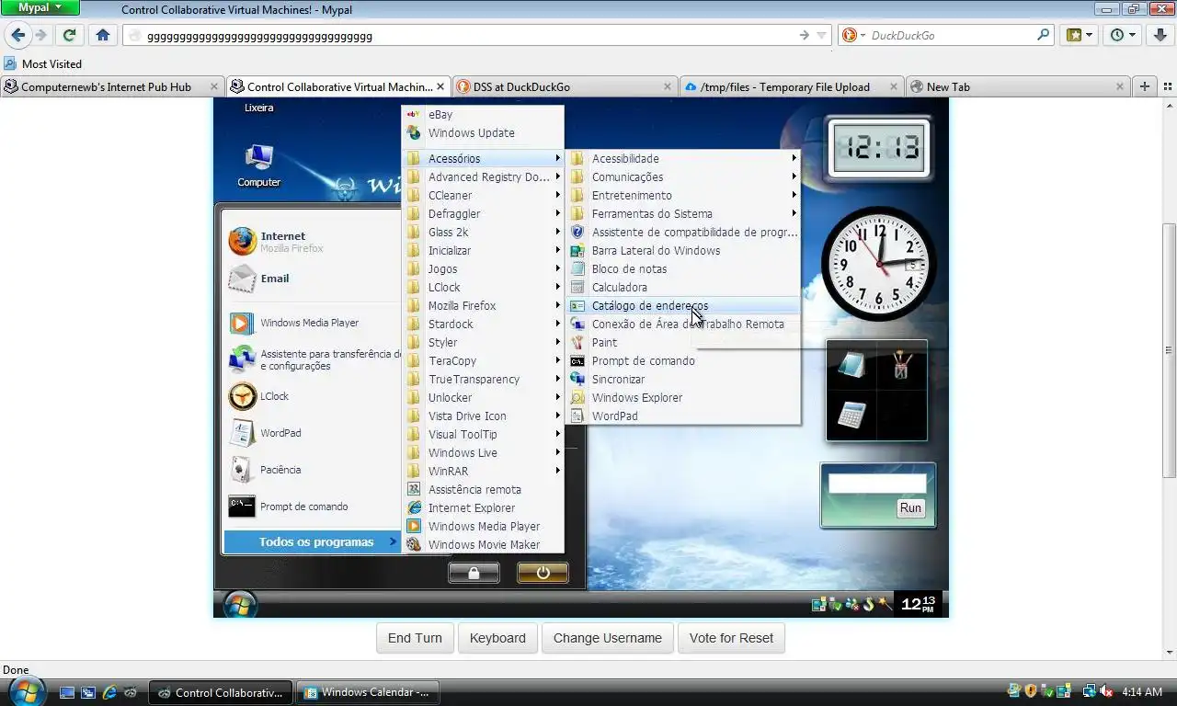Switch to Computernewb's Internet Pub Hub tab
This screenshot has width=1177, height=706.
tap(112, 86)
